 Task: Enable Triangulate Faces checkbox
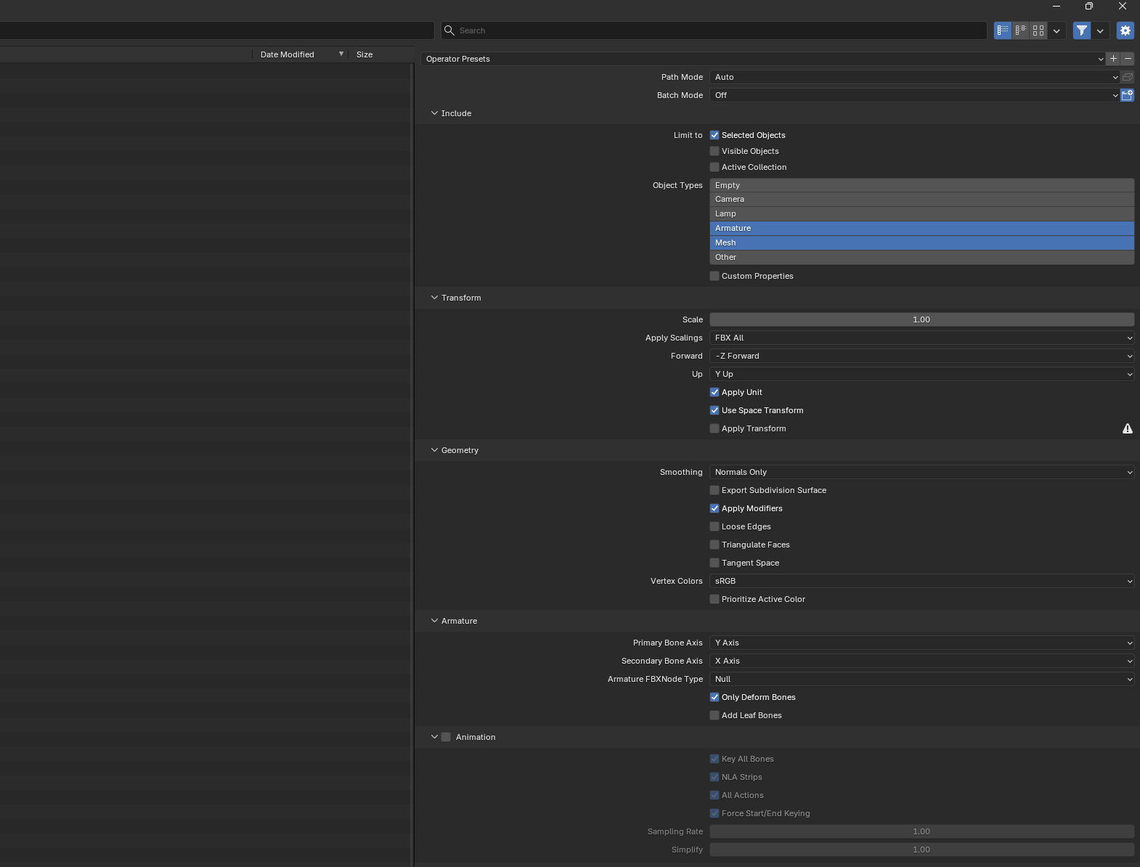[x=714, y=545]
